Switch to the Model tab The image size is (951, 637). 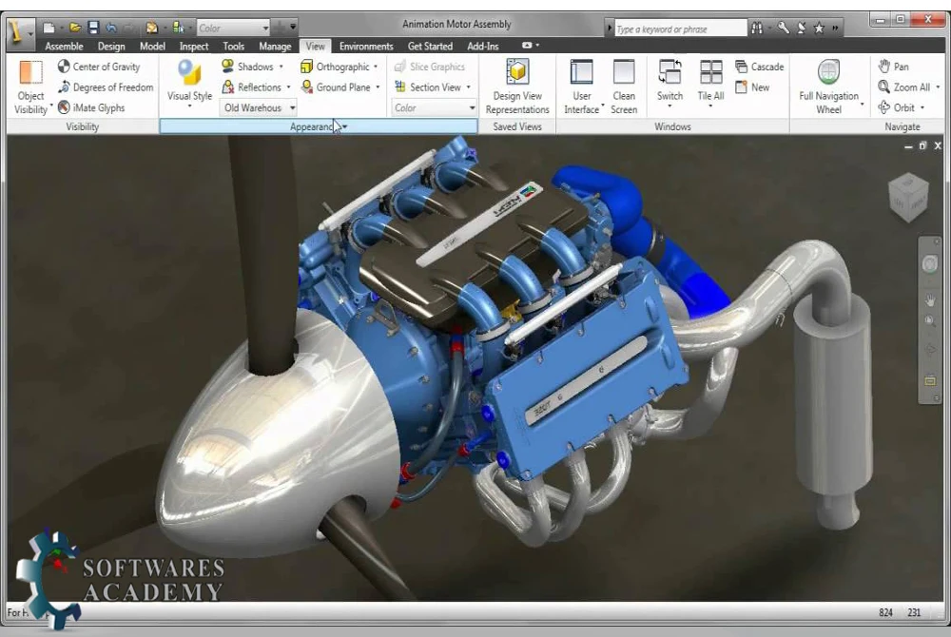pyautogui.click(x=152, y=46)
